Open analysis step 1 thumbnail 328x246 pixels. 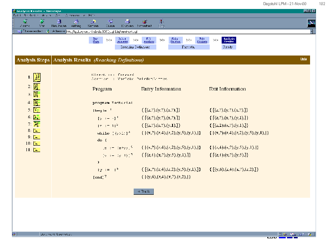point(37,77)
